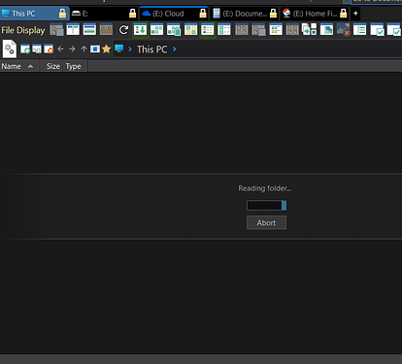Toggle the lock on This PC tab
Viewport: 402px width, 364px height.
62,14
